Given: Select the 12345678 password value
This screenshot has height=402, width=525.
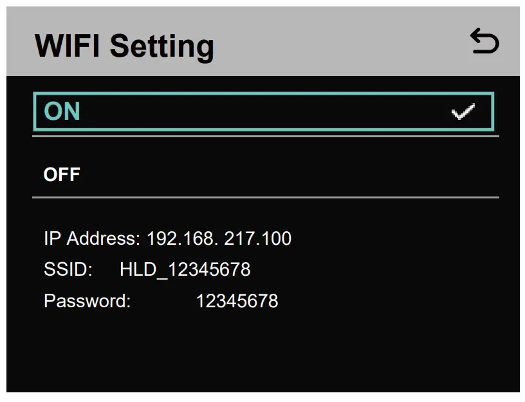Looking at the screenshot, I should pyautogui.click(x=237, y=301).
